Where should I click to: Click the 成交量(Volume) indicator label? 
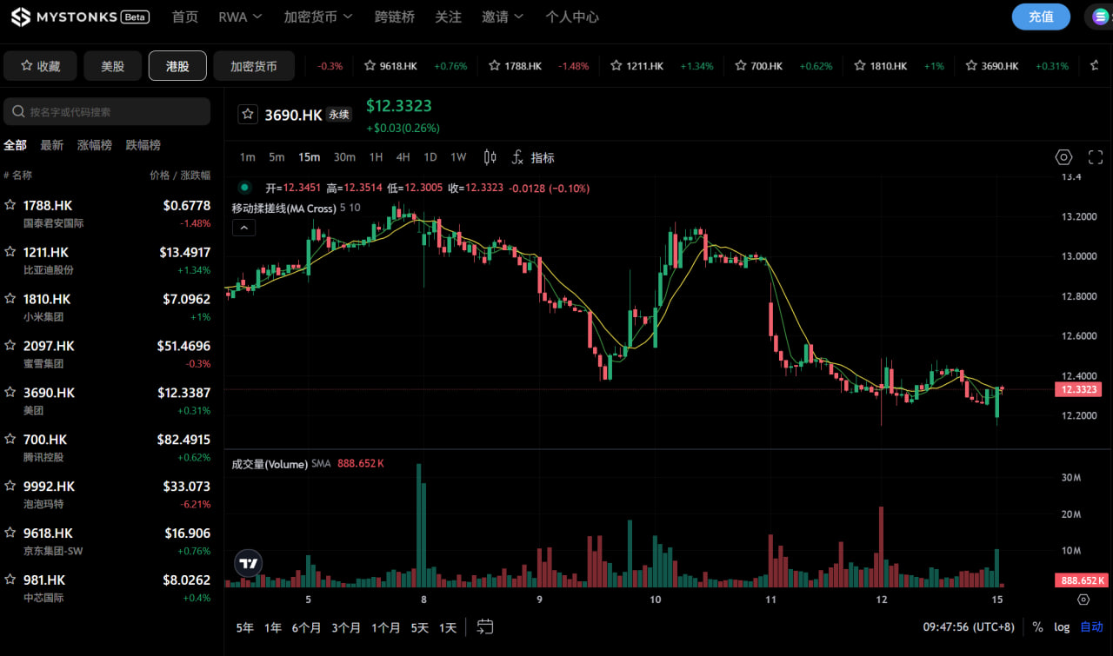point(270,464)
